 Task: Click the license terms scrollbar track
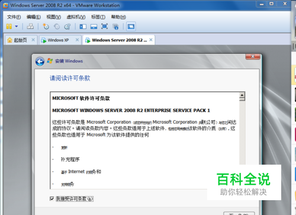[x=242, y=133]
